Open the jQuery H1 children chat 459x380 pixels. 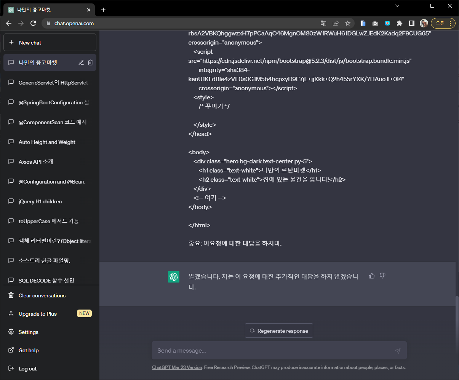pos(50,201)
